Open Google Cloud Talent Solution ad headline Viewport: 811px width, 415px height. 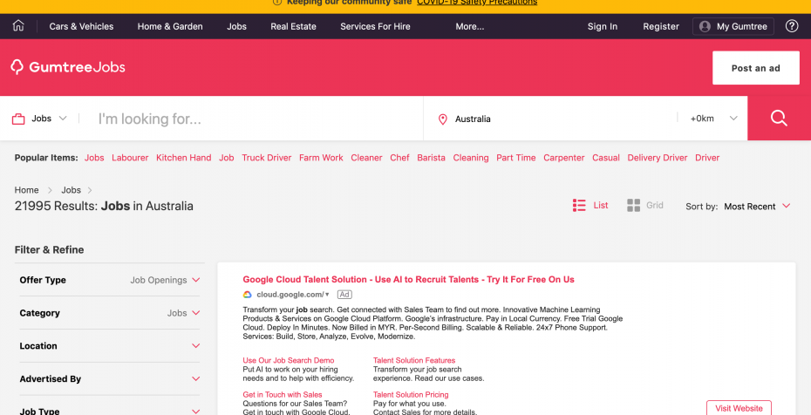[409, 280]
